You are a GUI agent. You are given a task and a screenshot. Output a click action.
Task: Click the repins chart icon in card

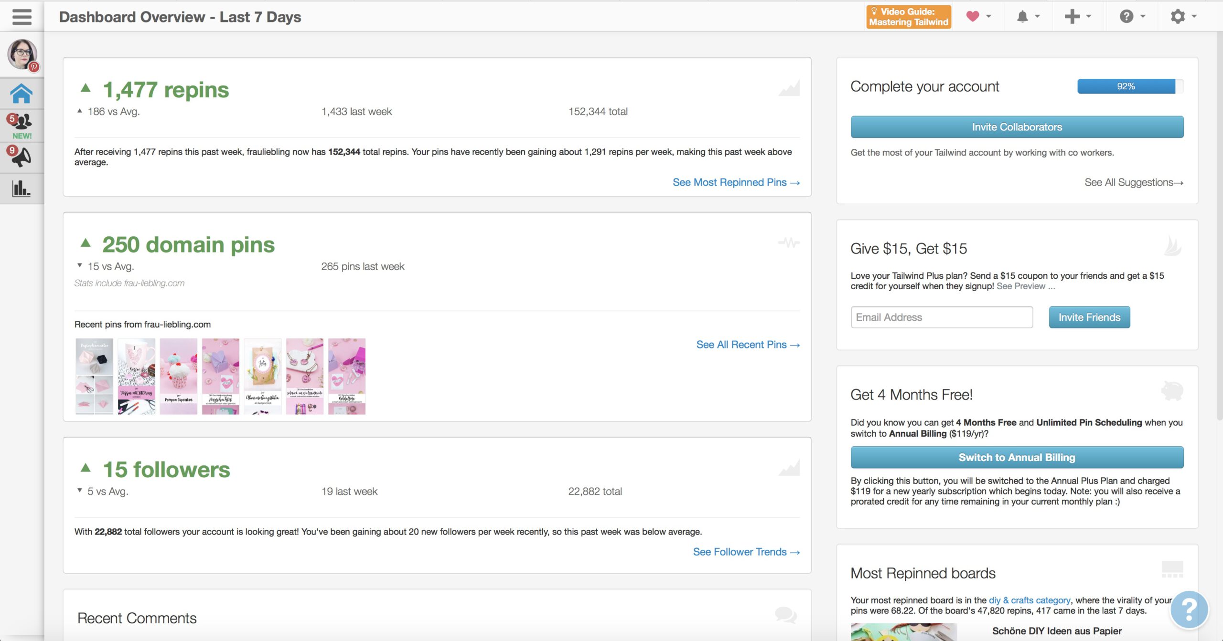[x=789, y=89]
